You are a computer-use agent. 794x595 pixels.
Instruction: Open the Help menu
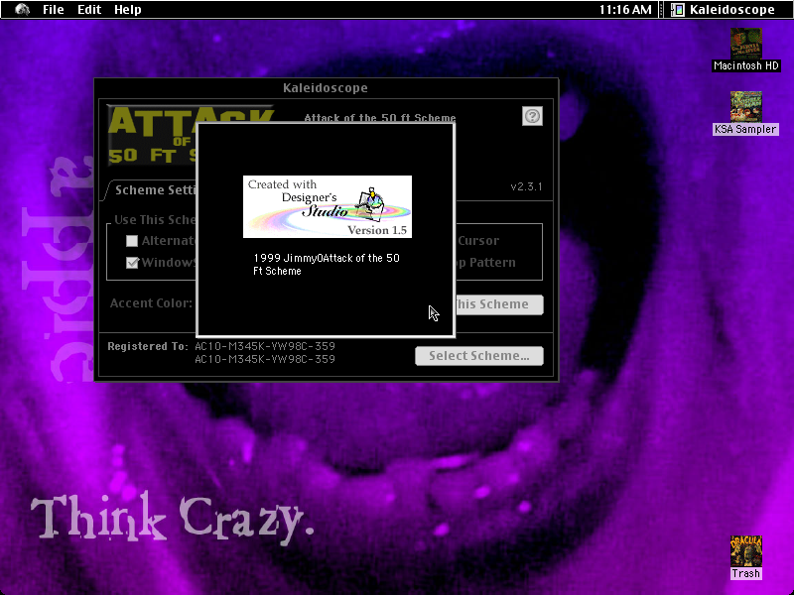tap(128, 10)
